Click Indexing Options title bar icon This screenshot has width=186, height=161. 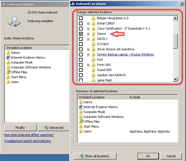click(x=4, y=4)
